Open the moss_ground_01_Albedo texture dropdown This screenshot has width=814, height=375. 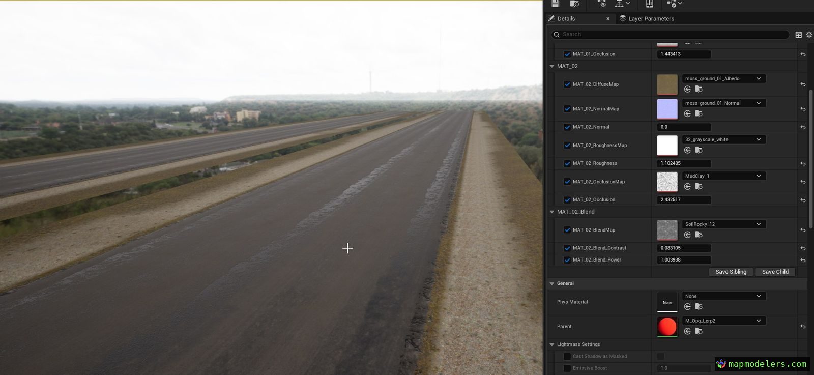(x=723, y=78)
